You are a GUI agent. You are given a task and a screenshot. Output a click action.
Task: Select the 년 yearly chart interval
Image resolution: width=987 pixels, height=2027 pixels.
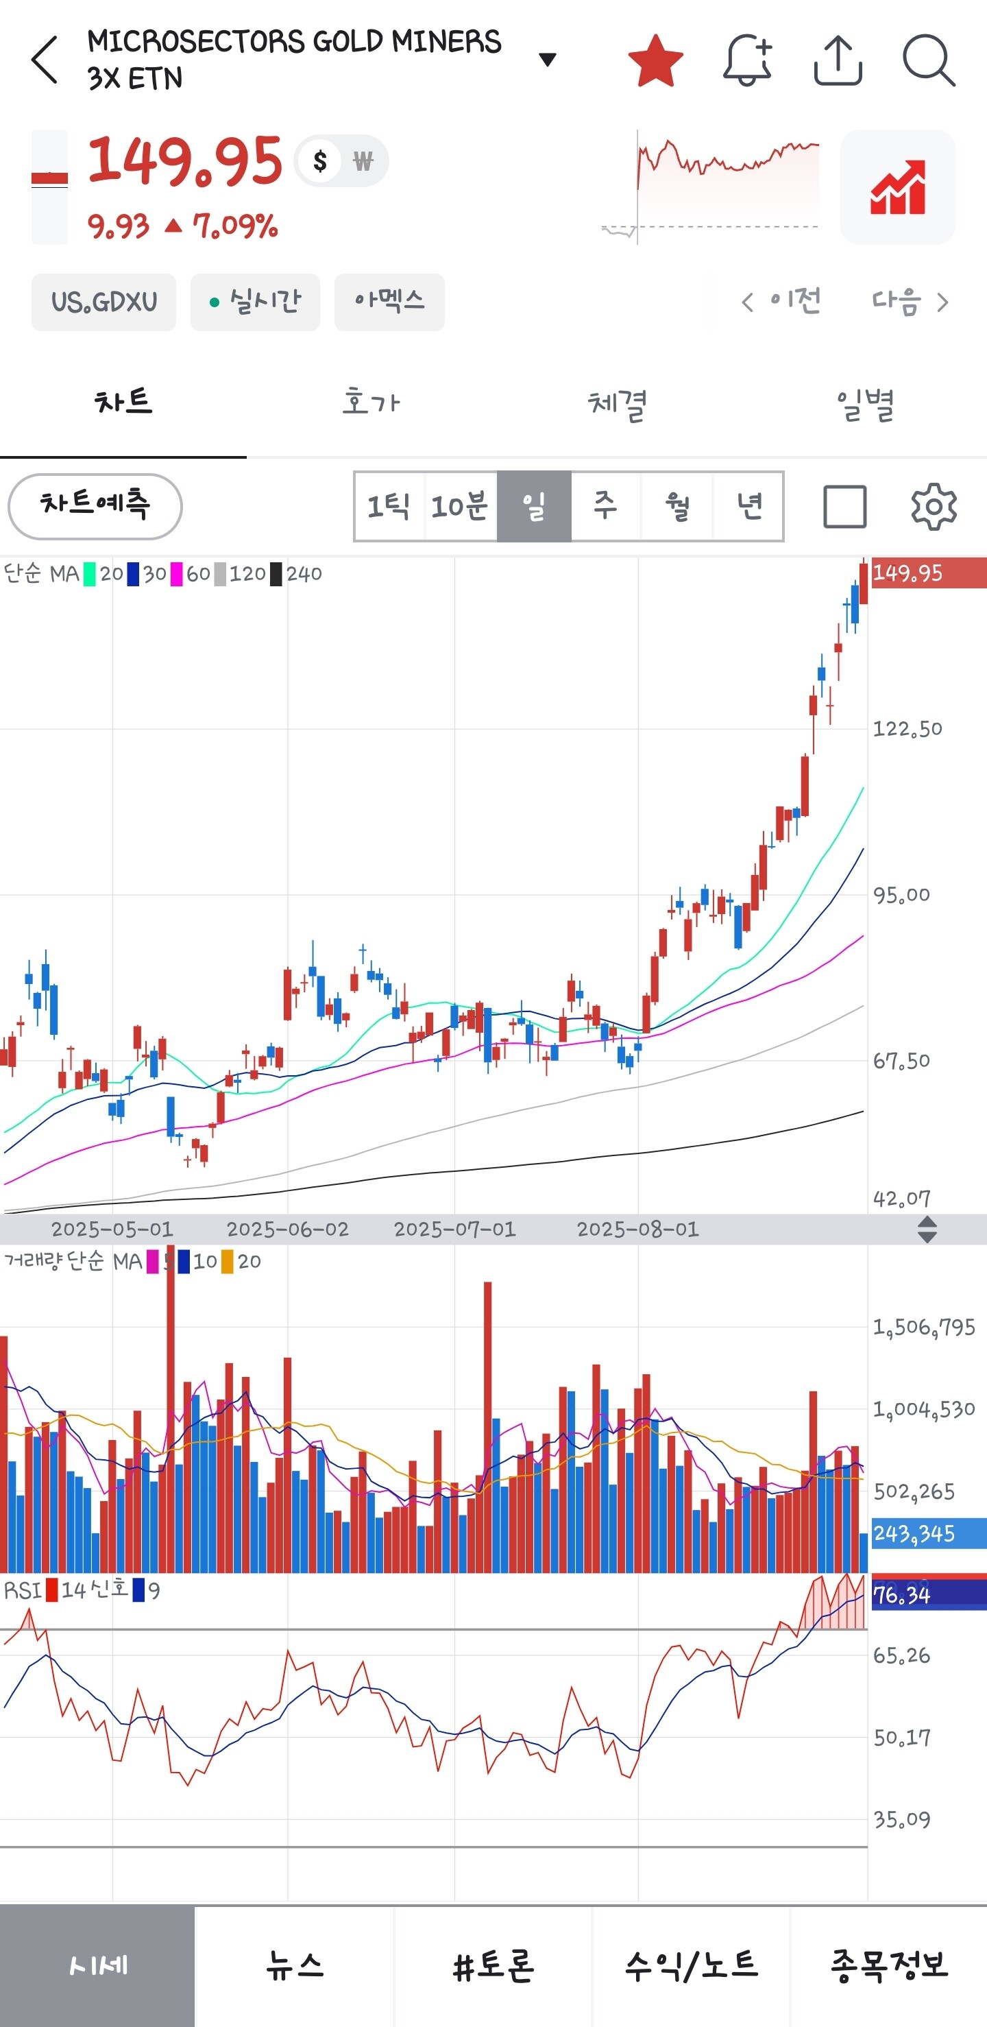[748, 506]
